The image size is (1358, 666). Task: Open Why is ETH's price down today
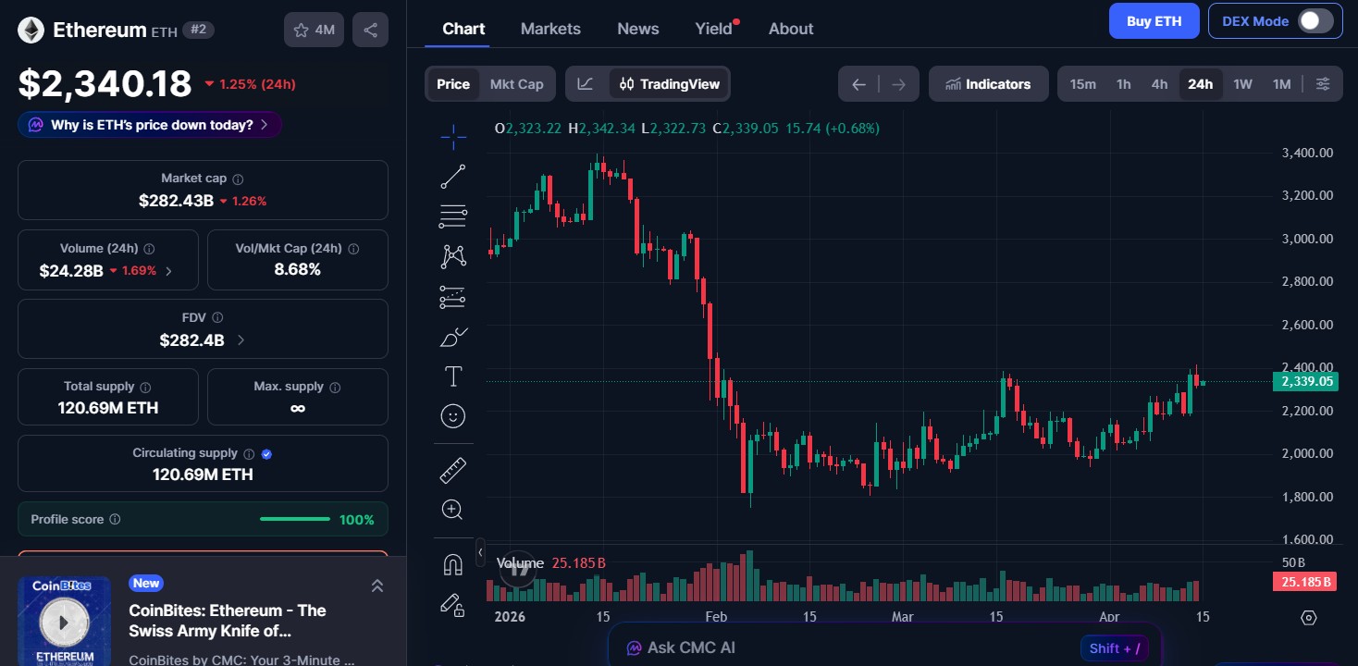point(149,124)
